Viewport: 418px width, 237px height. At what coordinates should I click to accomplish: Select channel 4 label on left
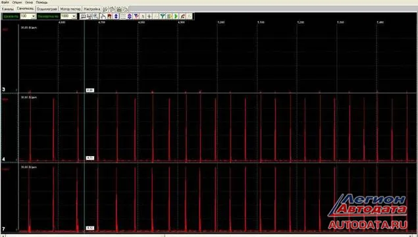(3, 159)
